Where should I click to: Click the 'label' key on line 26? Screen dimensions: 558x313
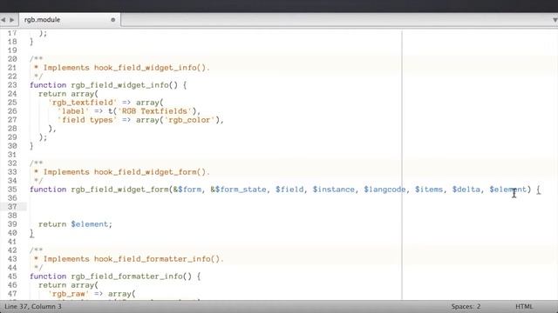[73, 111]
